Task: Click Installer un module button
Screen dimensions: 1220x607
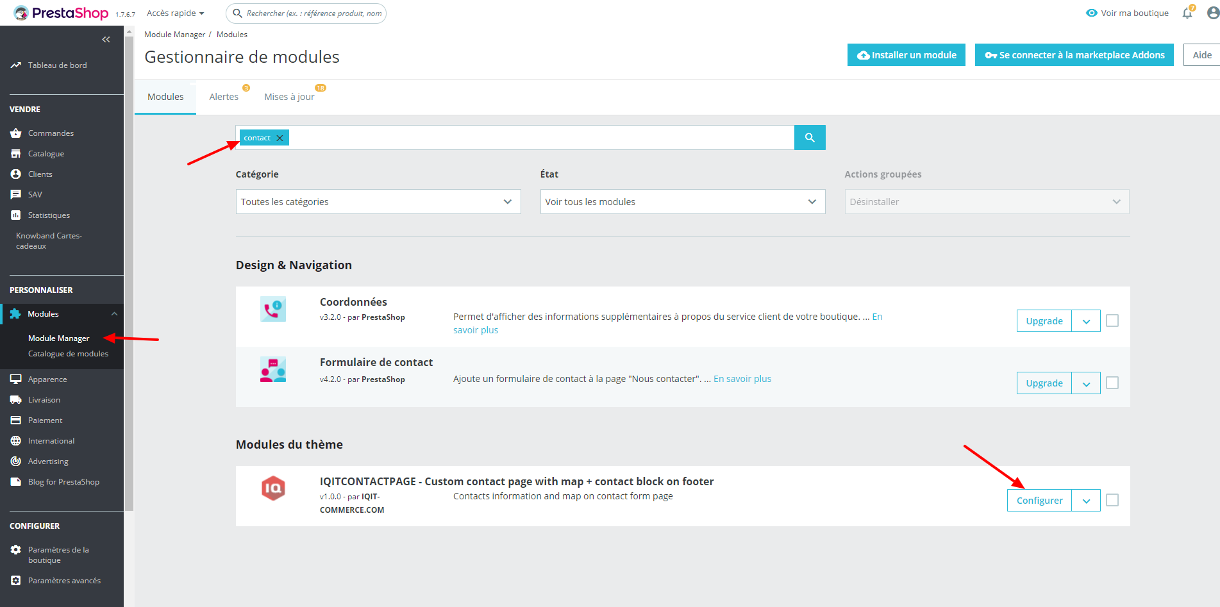Action: 907,55
